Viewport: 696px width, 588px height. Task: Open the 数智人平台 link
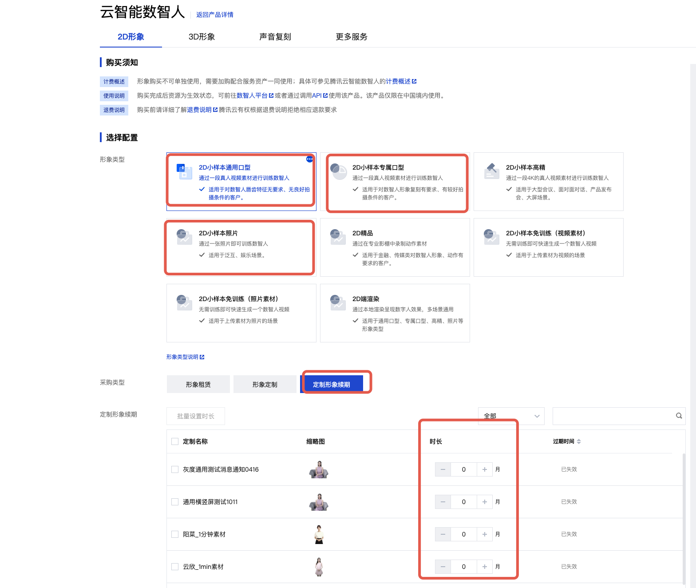point(255,95)
